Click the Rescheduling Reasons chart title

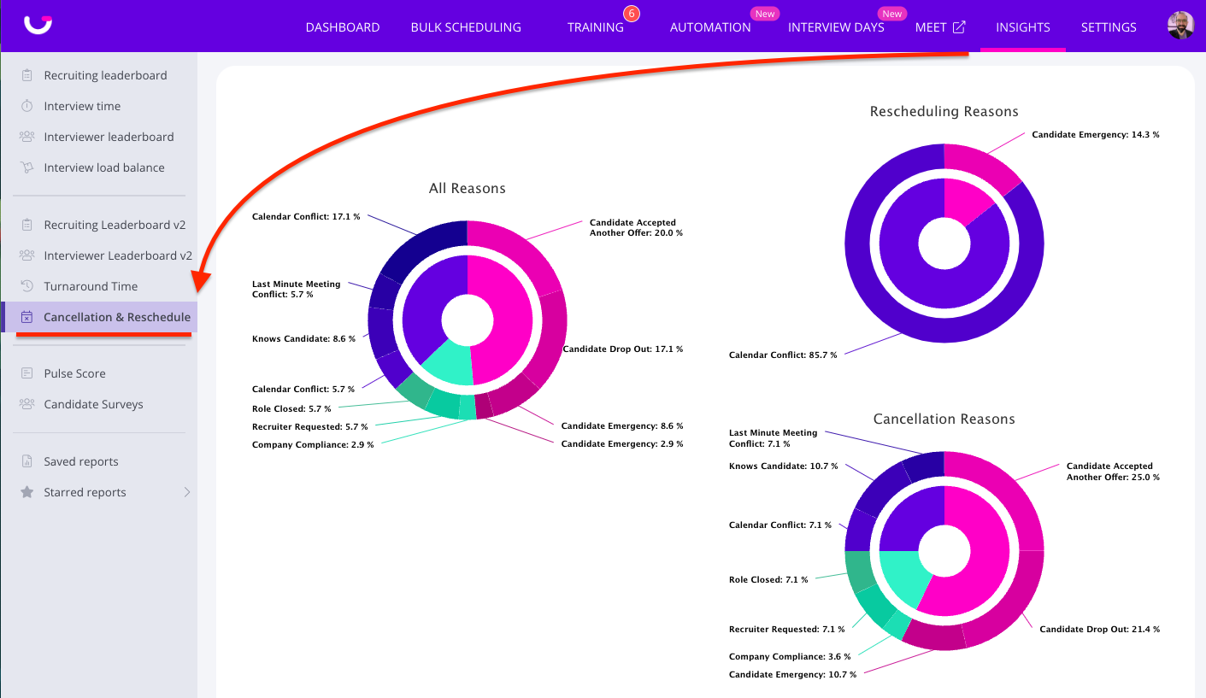click(x=944, y=112)
